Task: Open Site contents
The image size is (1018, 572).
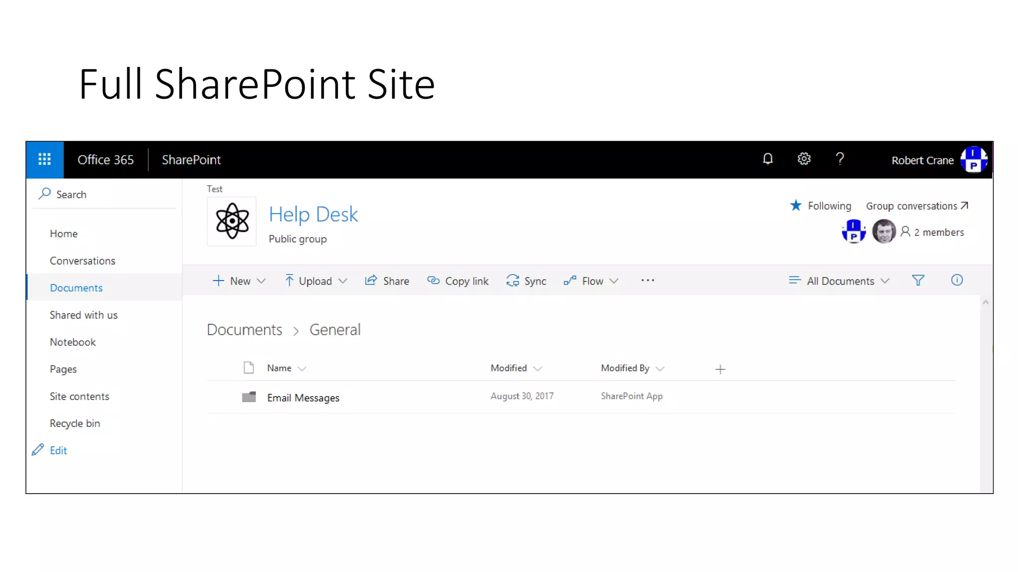Action: pyautogui.click(x=80, y=396)
